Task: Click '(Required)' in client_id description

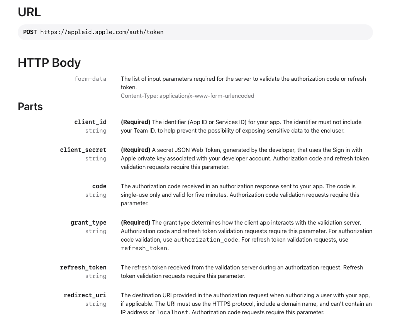Action: coord(136,122)
